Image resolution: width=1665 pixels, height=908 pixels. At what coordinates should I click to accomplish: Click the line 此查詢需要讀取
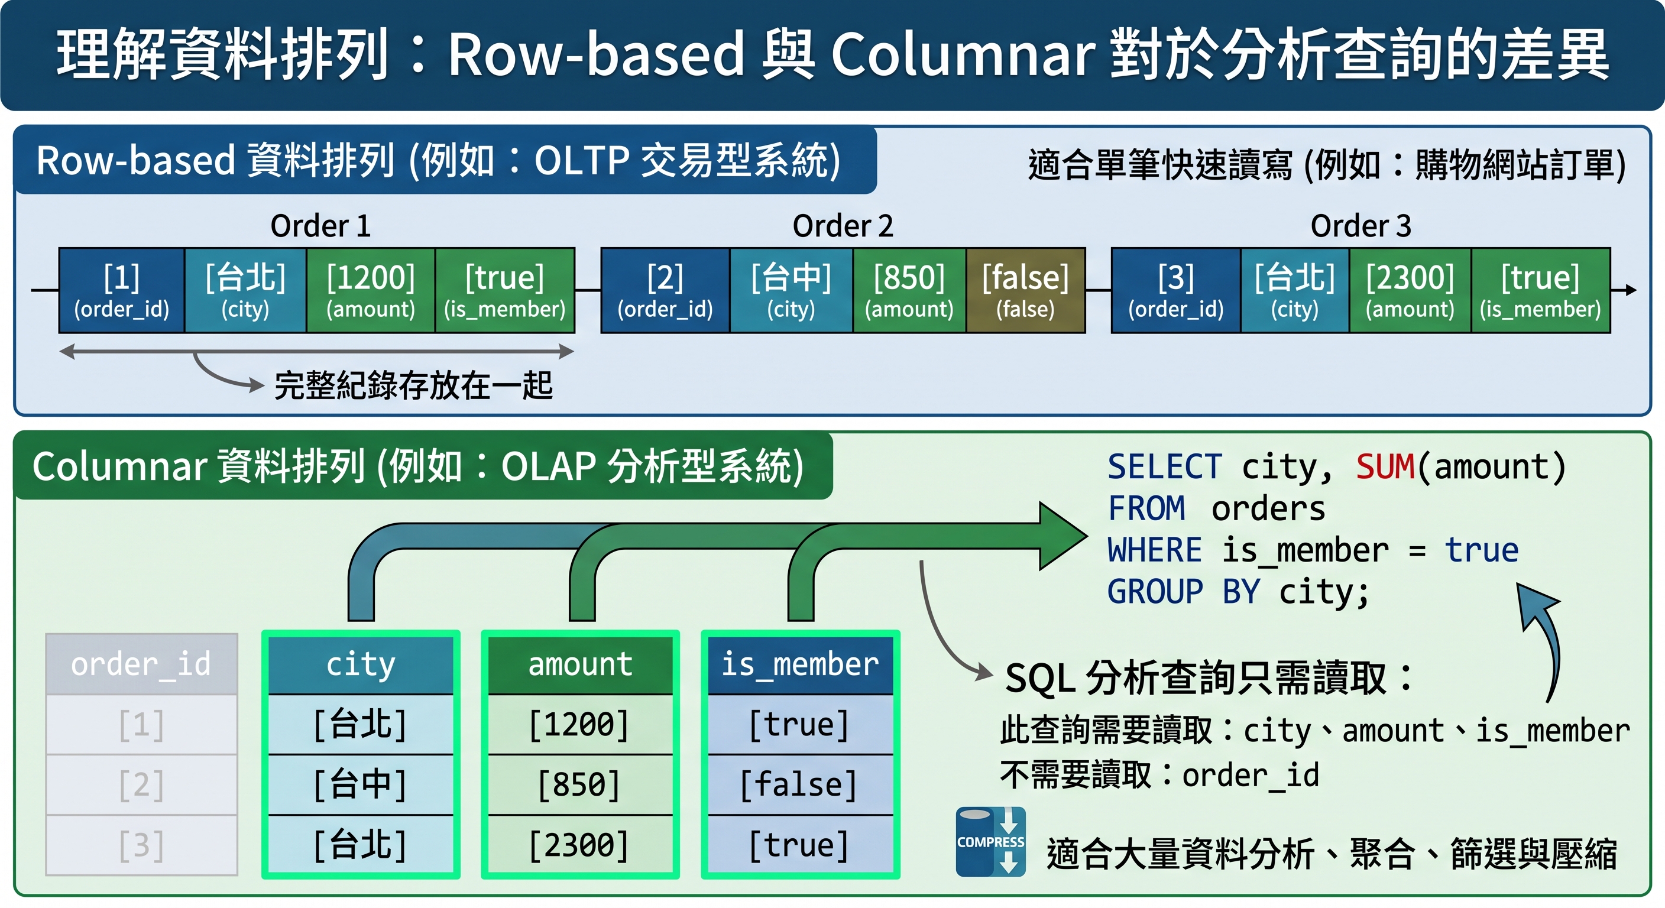click(1315, 731)
